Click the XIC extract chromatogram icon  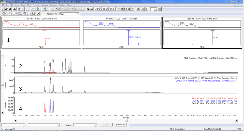[24, 14]
